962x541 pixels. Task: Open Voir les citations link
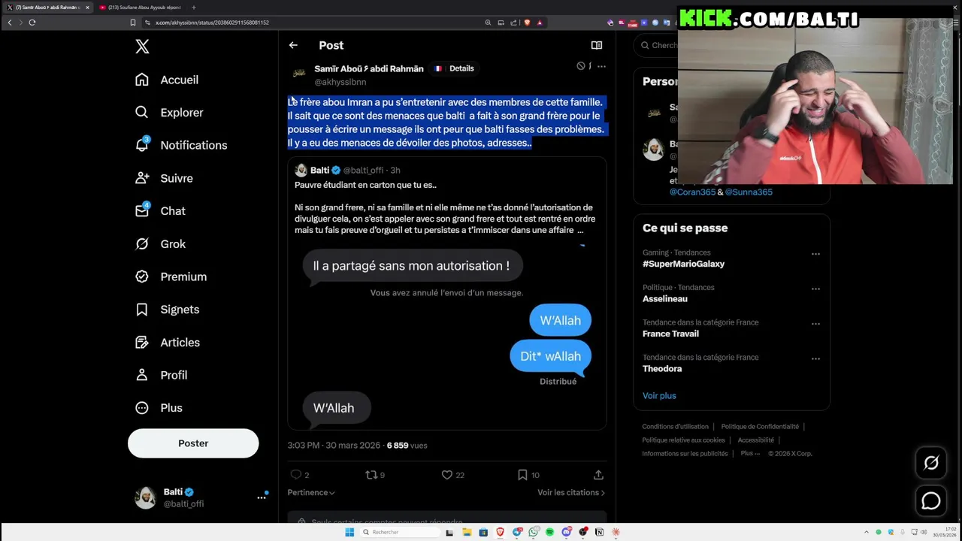(x=571, y=493)
